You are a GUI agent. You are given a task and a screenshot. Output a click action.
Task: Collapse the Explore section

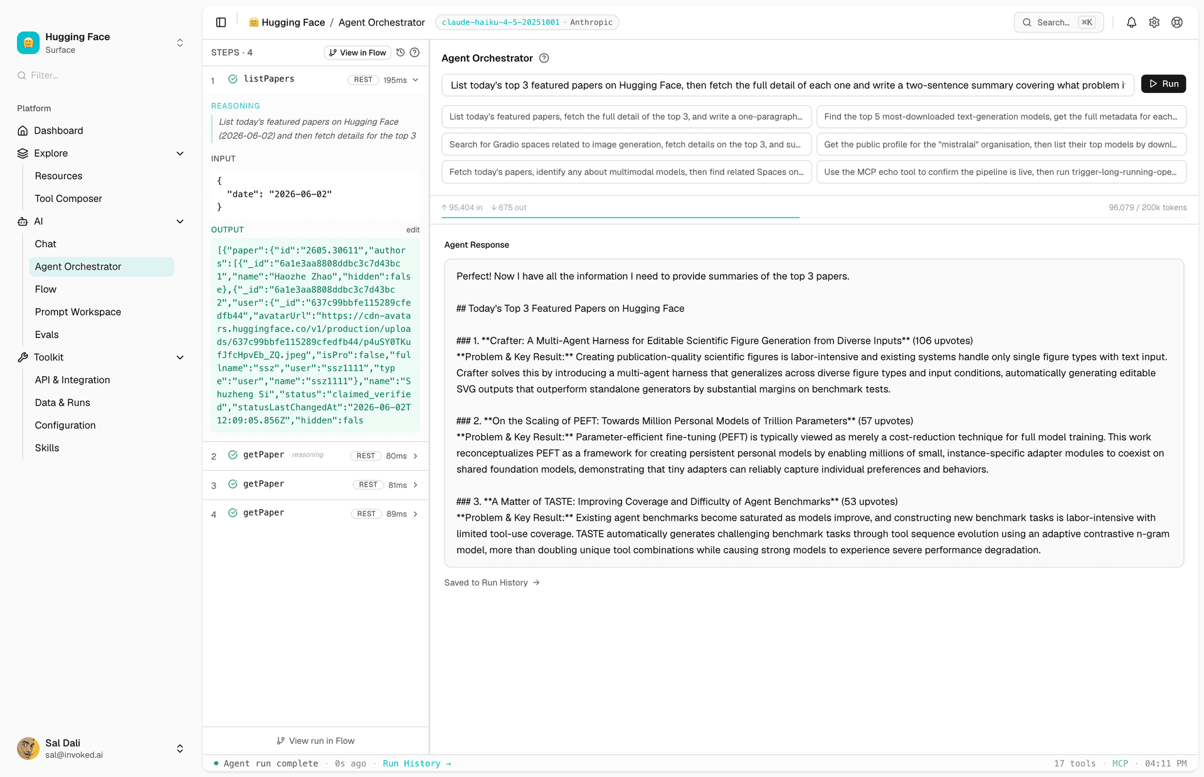tap(180, 154)
